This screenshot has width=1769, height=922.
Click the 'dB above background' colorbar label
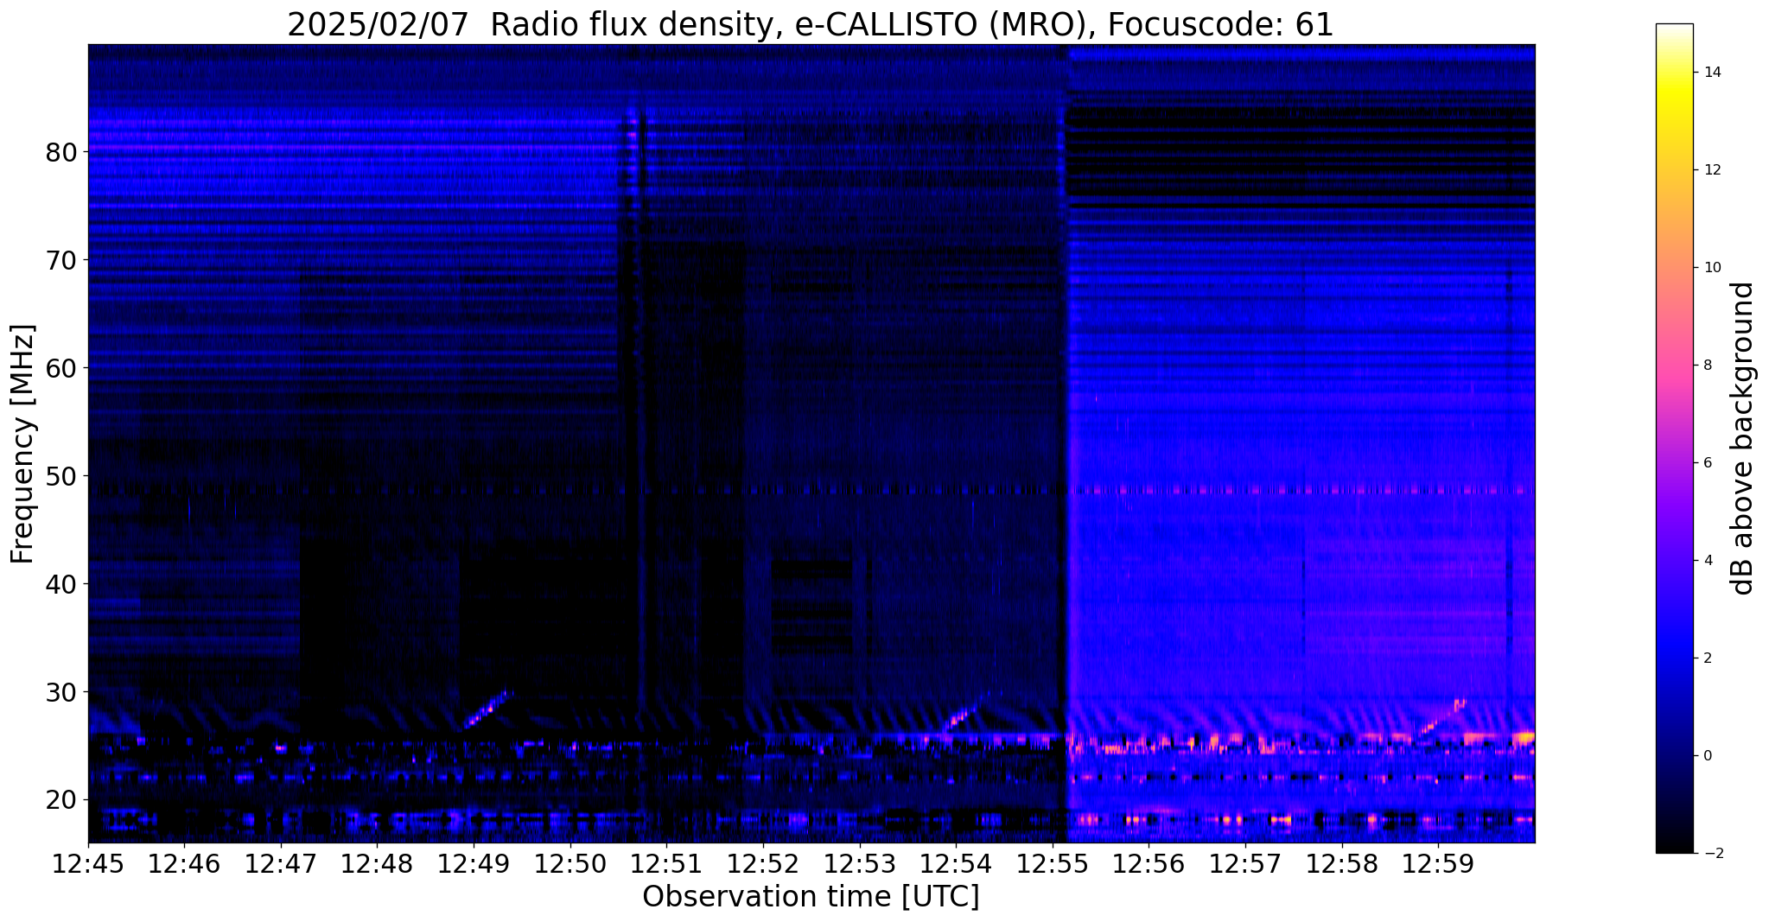(x=1744, y=438)
